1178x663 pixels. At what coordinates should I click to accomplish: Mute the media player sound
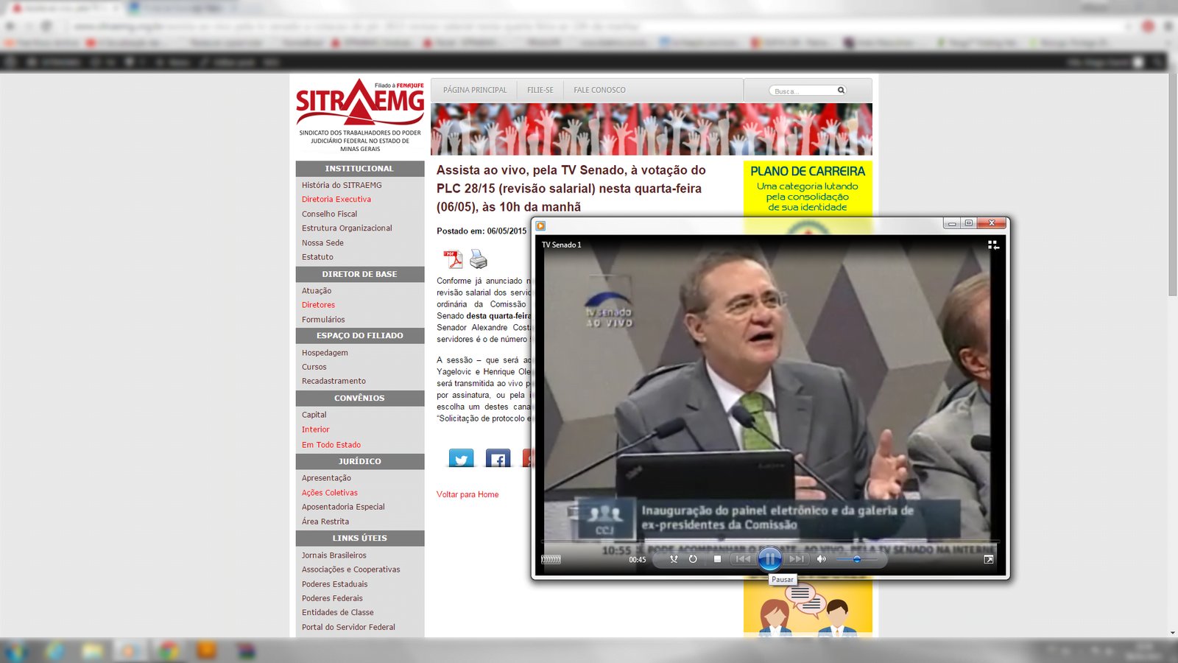click(822, 559)
